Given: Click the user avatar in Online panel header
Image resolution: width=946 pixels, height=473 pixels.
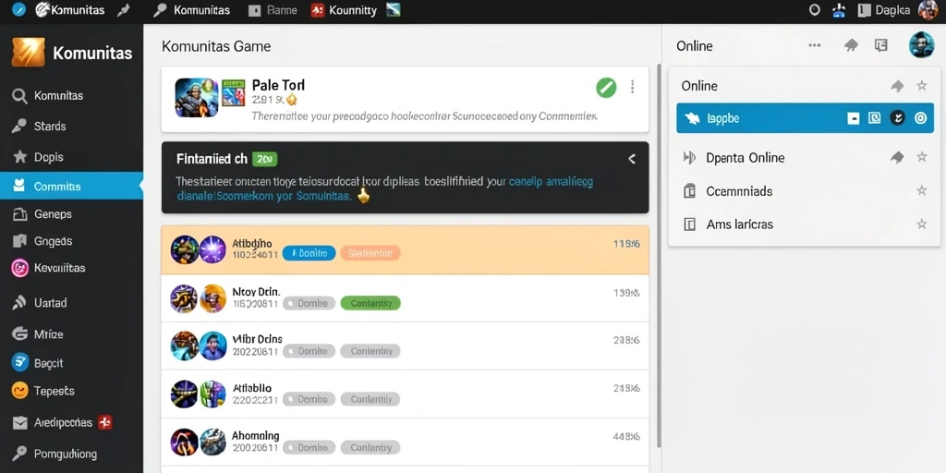Looking at the screenshot, I should [921, 45].
